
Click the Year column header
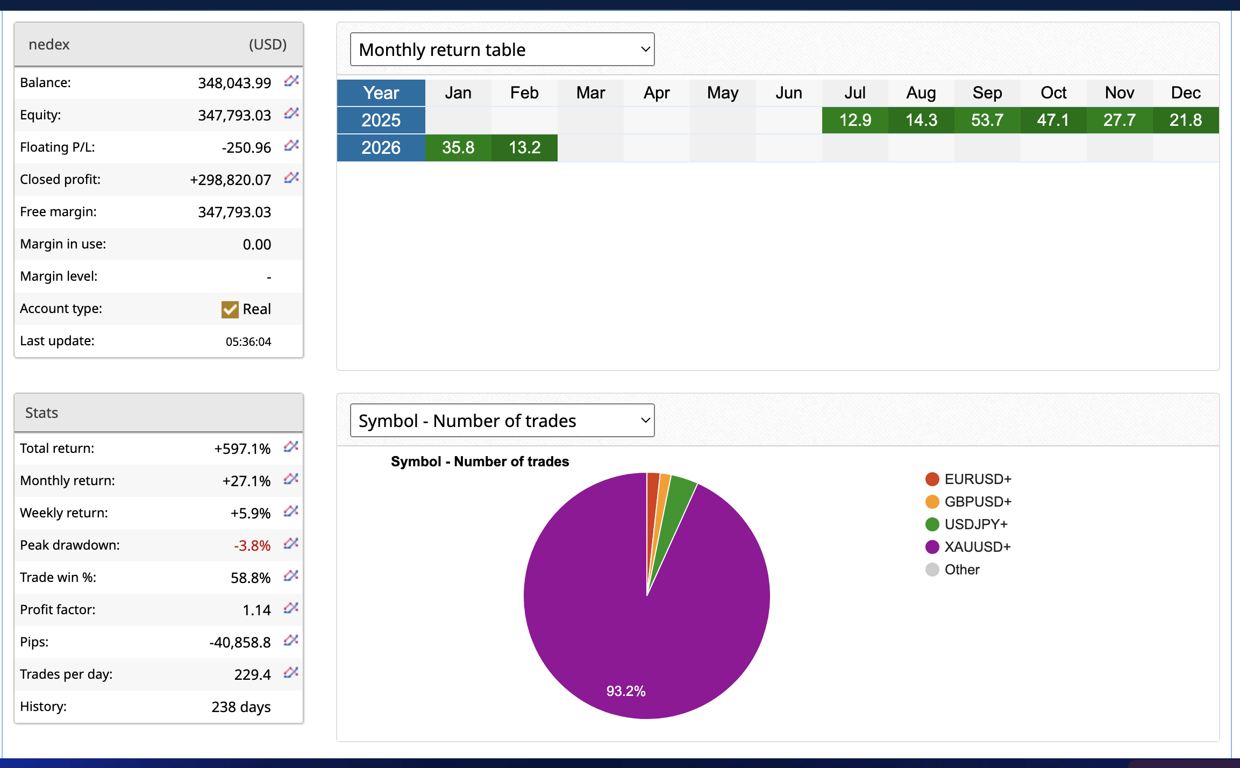click(x=381, y=93)
